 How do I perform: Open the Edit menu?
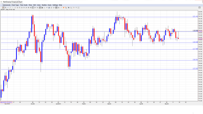35,5
